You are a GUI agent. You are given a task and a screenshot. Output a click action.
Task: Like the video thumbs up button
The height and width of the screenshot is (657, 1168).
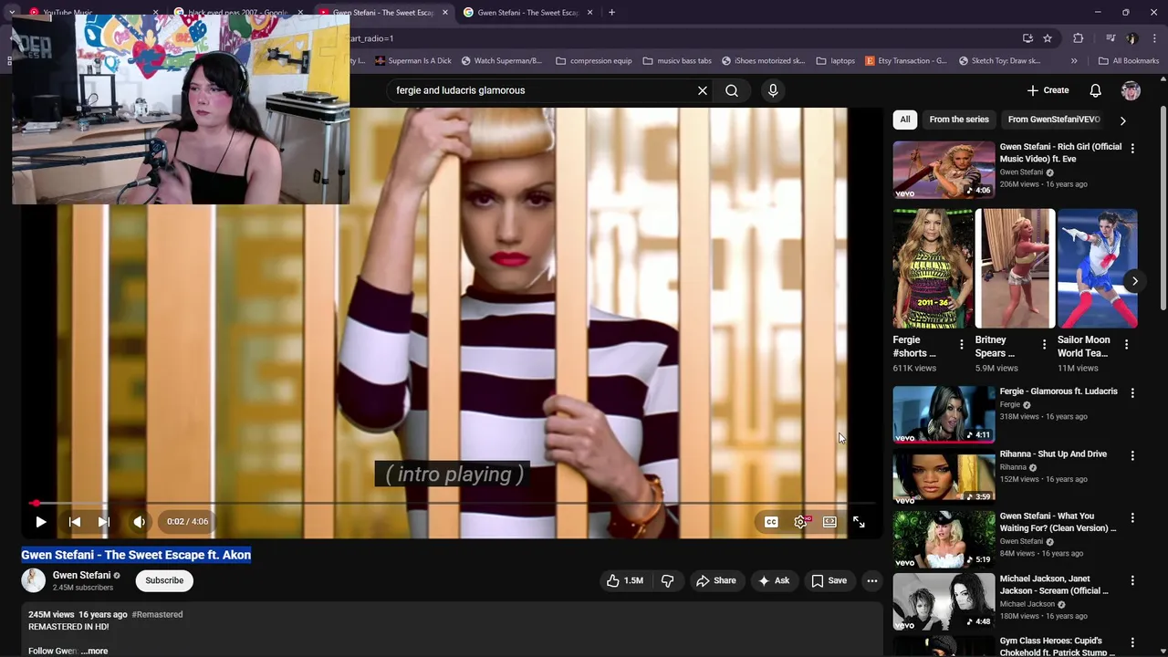[x=625, y=580]
